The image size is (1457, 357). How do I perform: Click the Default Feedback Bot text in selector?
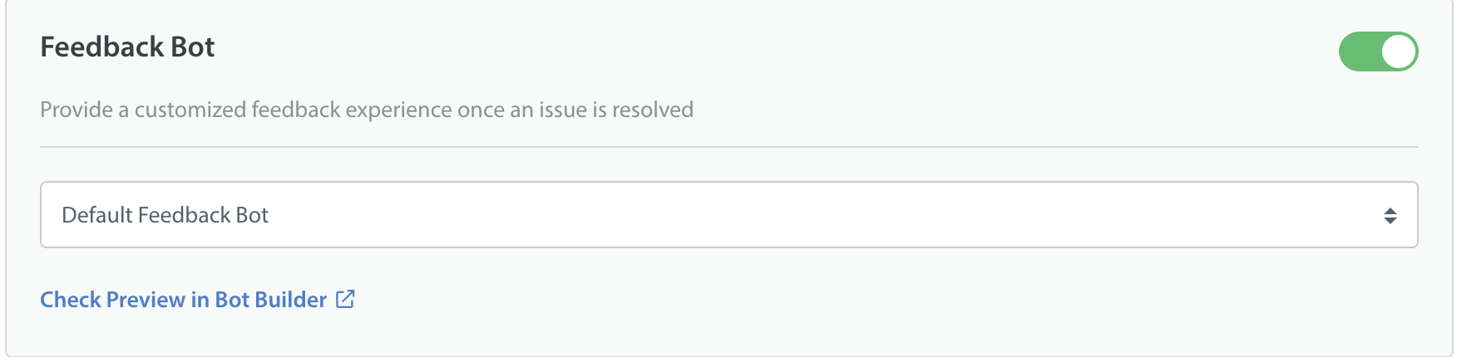tap(165, 215)
